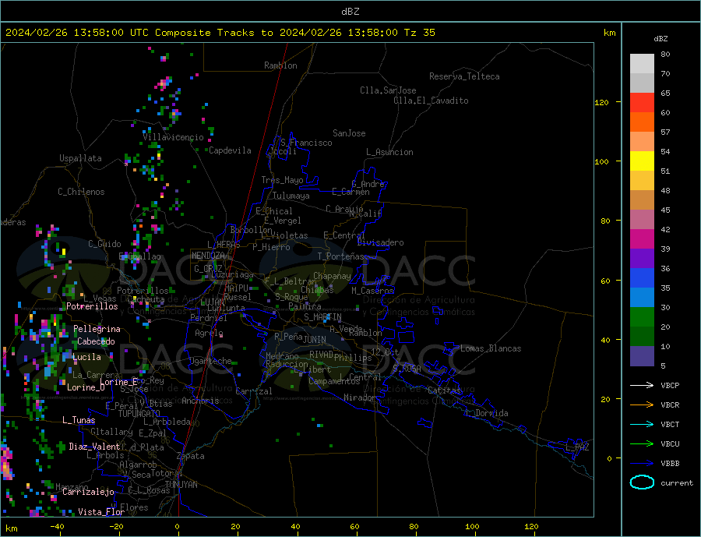Screen dimensions: 701x537
Task: Click the Reserva_Telteca label
Action: 464,76
